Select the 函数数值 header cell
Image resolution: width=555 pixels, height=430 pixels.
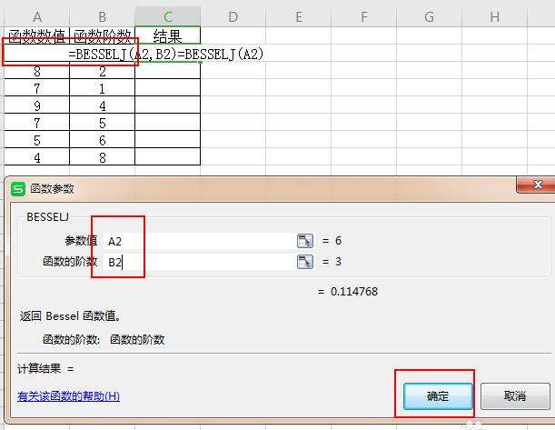(37, 35)
